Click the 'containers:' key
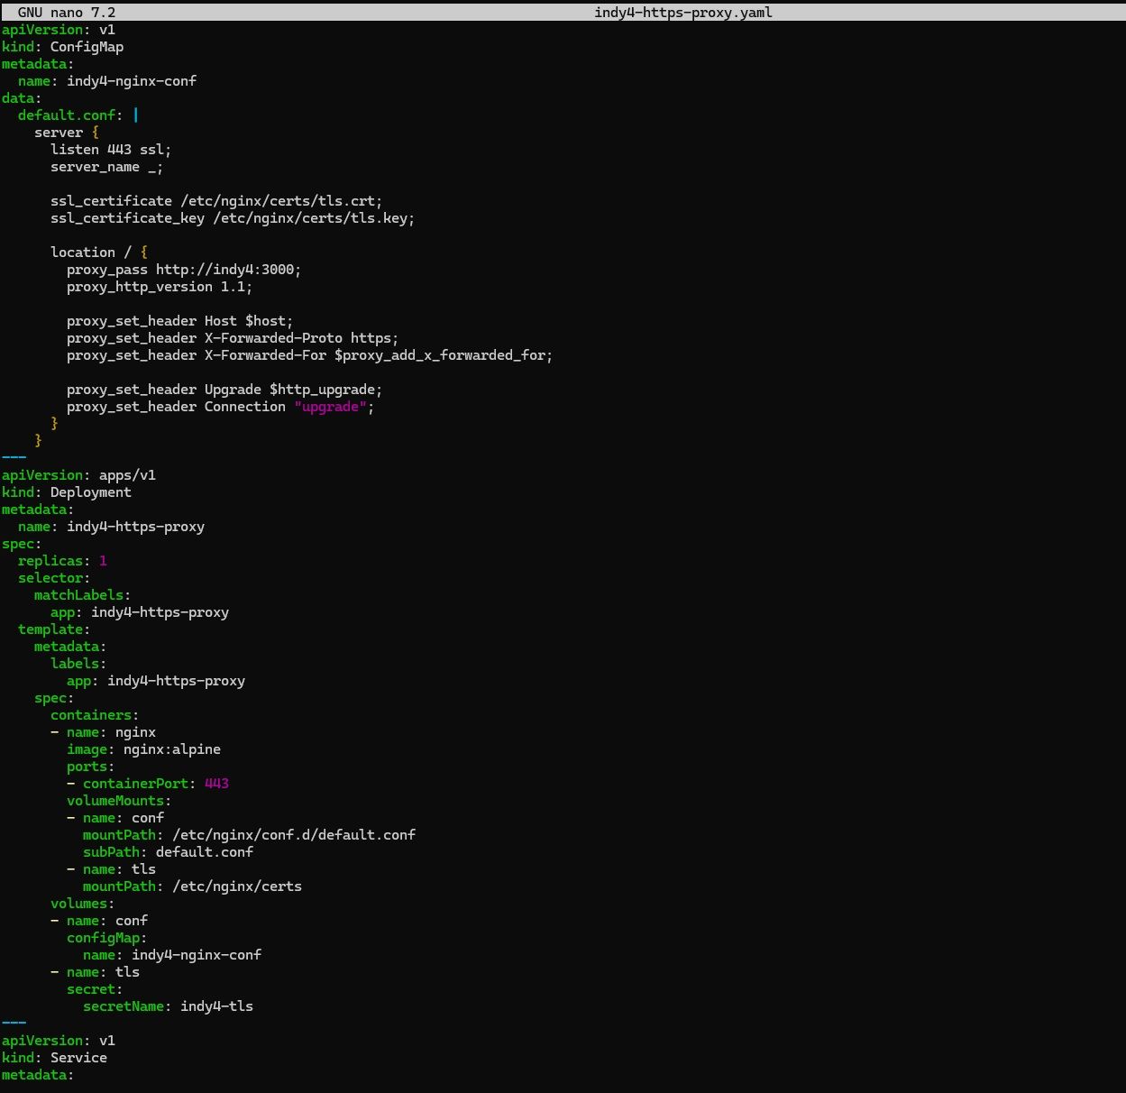The image size is (1126, 1093). click(x=95, y=715)
